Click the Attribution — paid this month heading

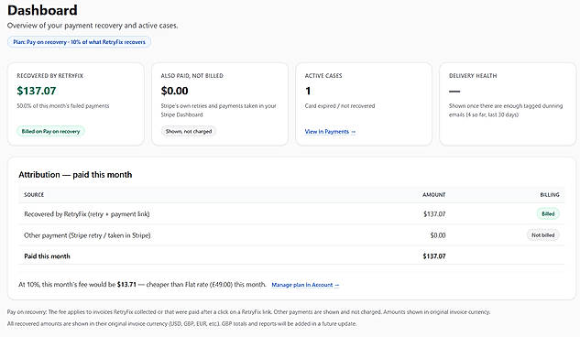75,175
